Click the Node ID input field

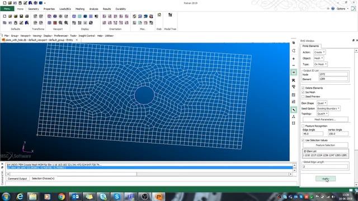click(x=333, y=74)
